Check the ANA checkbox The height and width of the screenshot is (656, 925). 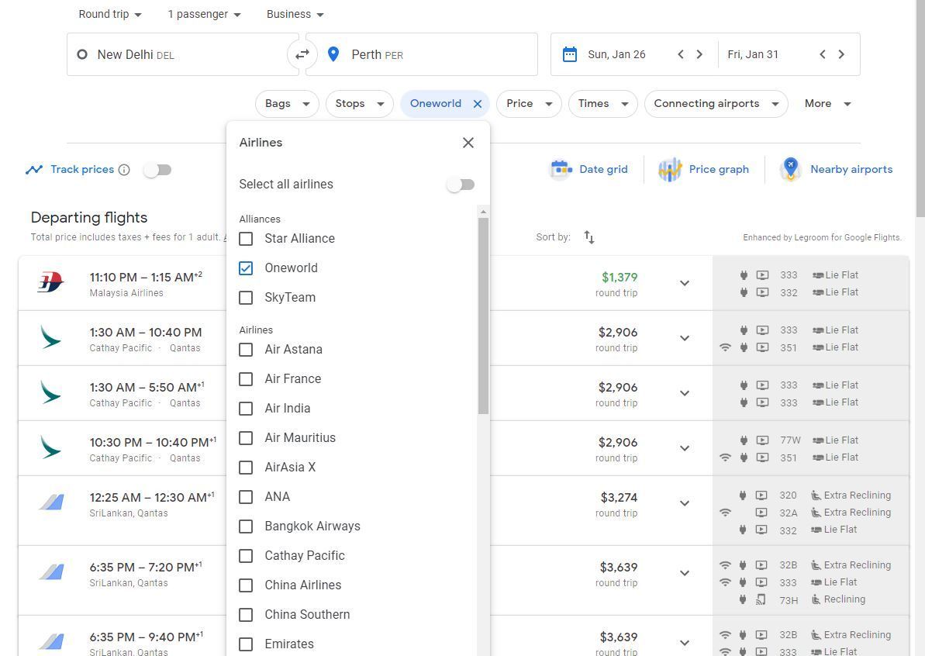click(246, 497)
